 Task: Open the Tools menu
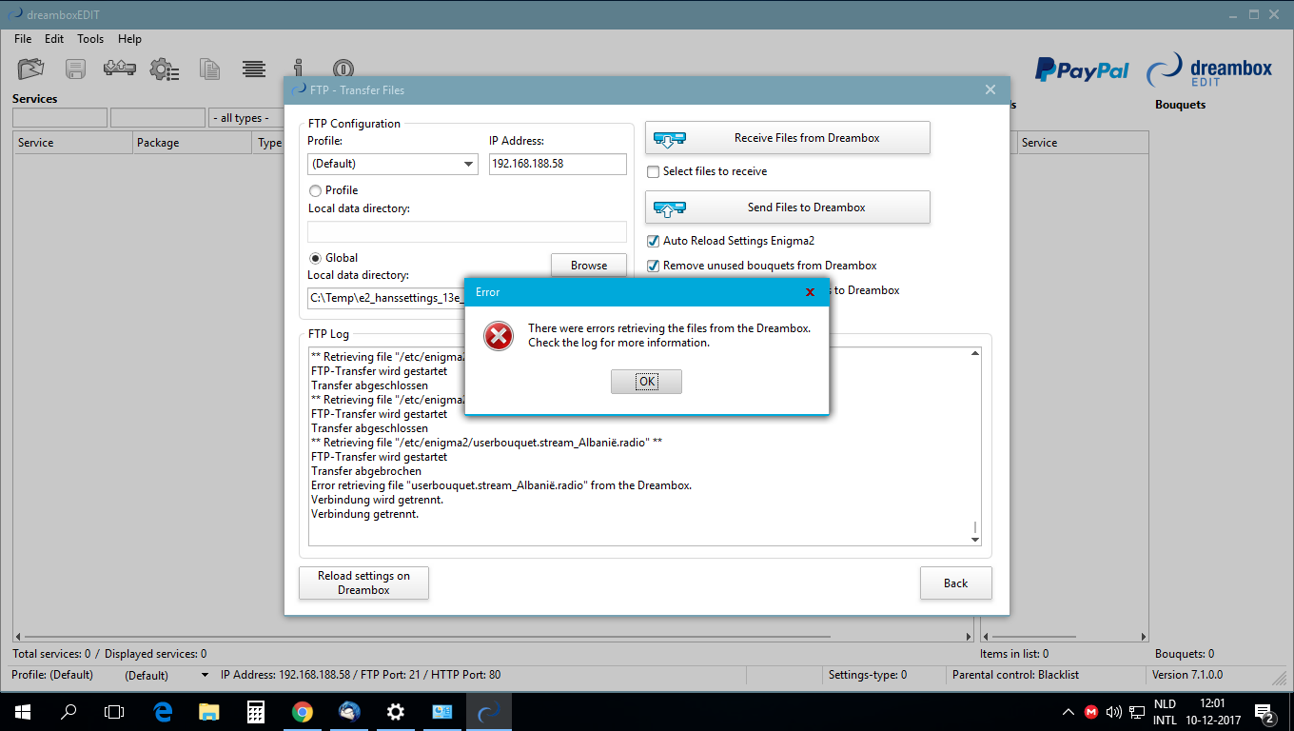point(90,39)
